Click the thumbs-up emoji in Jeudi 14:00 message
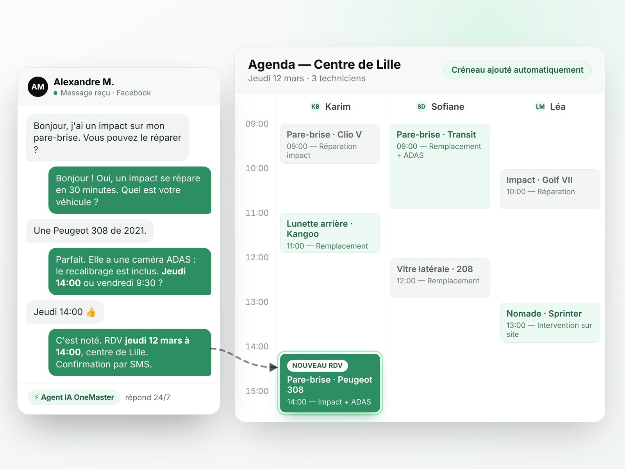This screenshot has height=469, width=625. pos(91,312)
